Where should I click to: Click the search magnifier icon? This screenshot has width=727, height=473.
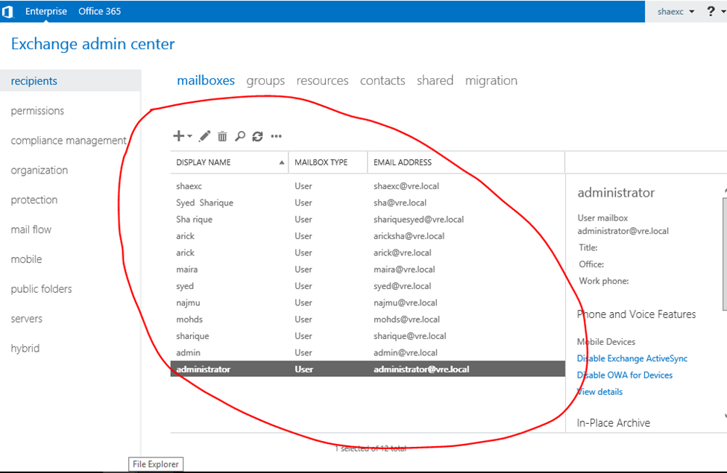(240, 136)
